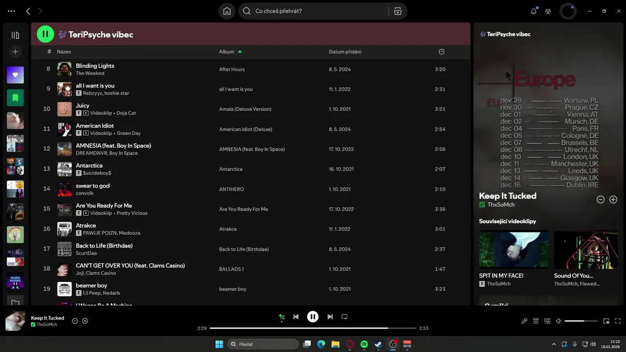Toggle the lyrics microphone icon
The image size is (626, 352).
point(524,321)
